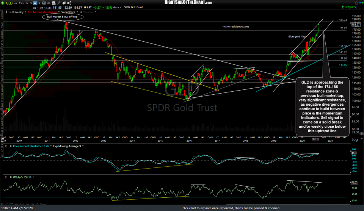Click the RightSideOfTheChart.com logo
Screen dimensions: 364x211
pyautogui.click(x=188, y=3)
